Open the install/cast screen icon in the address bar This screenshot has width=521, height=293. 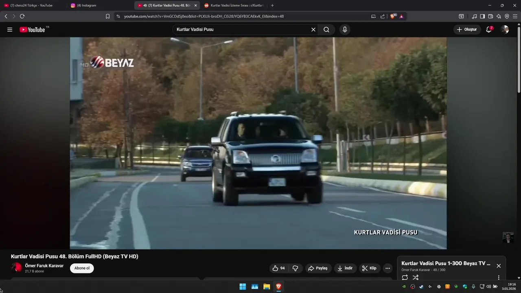[x=374, y=16]
